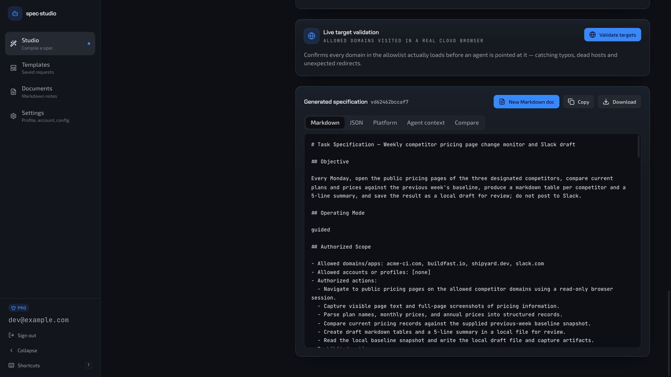Select the Compare tab
This screenshot has height=377, width=671.
[467, 123]
